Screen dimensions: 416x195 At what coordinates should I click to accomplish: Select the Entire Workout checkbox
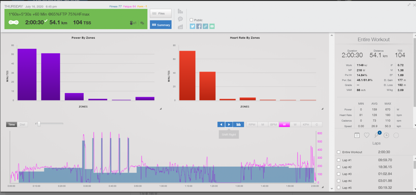coord(339,152)
